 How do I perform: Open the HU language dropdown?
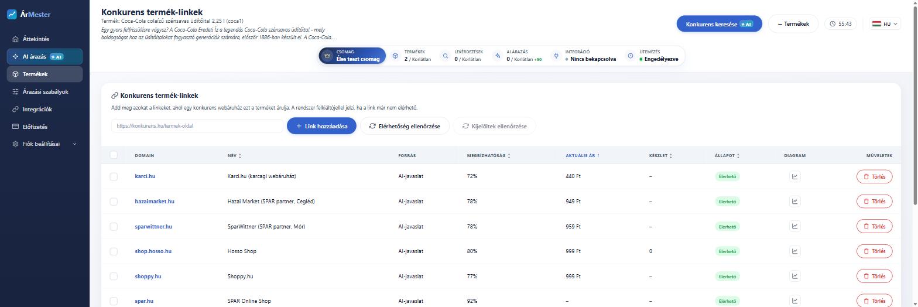click(885, 24)
